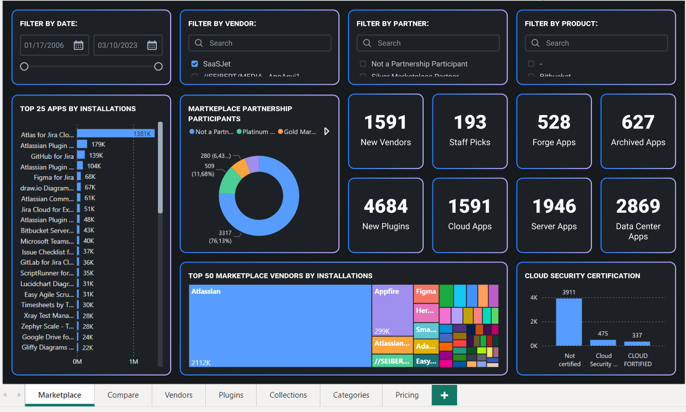The image size is (686, 412).
Task: Click the Lucidchart Diagr... row label
Action: (47, 284)
